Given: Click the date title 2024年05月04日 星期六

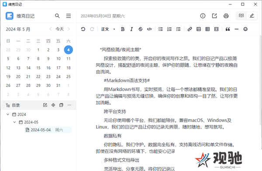Looking at the screenshot, I should pos(103,16).
